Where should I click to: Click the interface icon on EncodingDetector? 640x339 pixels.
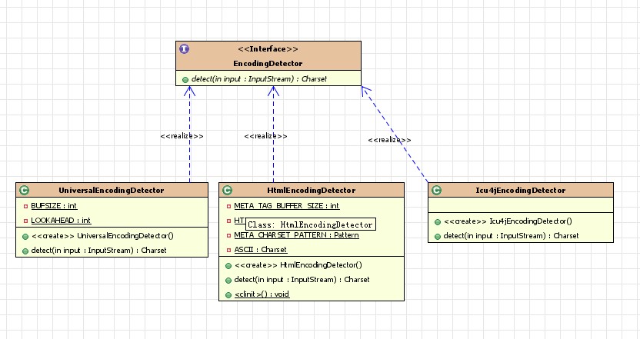[x=184, y=49]
